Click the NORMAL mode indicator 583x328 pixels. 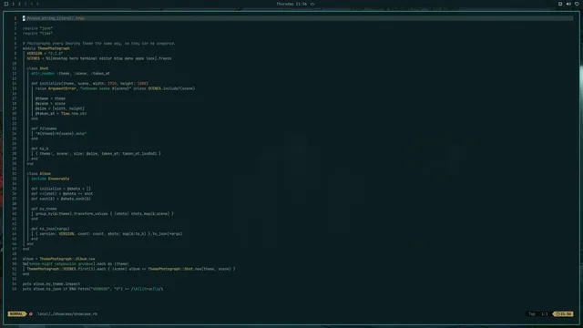(16, 313)
